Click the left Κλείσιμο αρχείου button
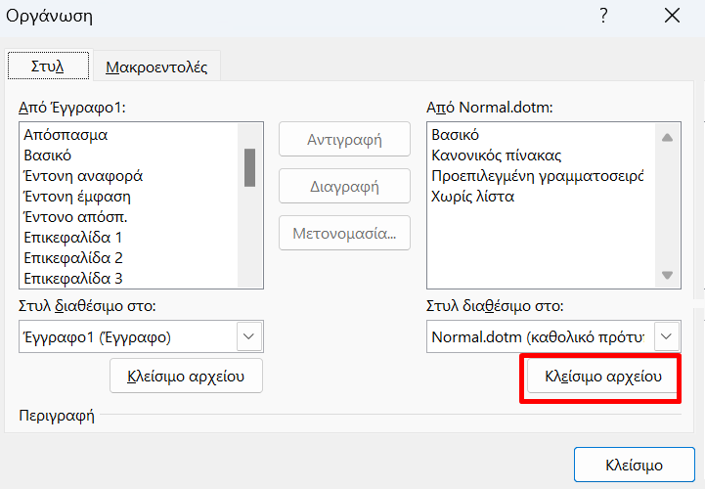The height and width of the screenshot is (489, 705). (x=186, y=377)
